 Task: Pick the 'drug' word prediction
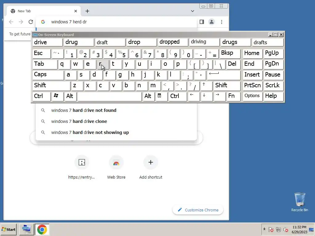[79, 42]
